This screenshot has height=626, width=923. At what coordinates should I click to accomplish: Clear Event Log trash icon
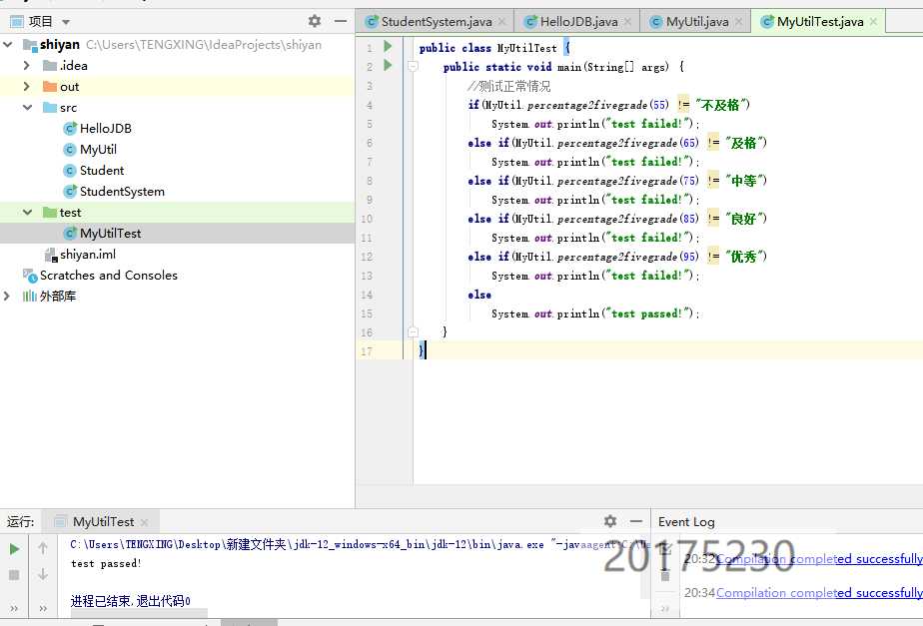point(665,576)
